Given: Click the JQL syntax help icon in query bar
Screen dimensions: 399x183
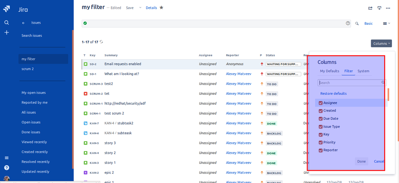Looking at the screenshot, I should point(348,23).
